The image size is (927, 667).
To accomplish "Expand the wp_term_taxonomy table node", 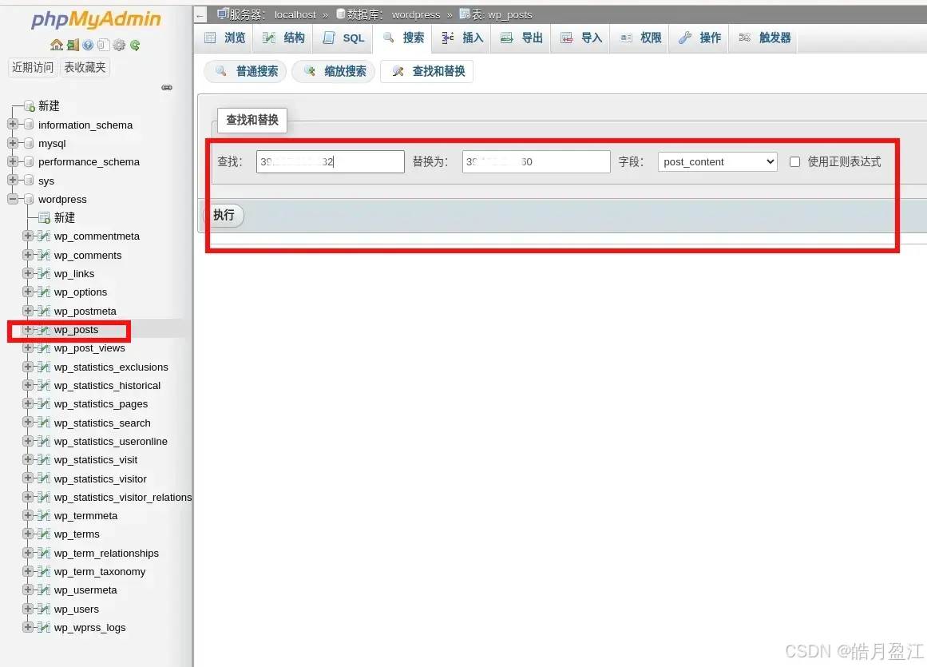I will [27, 570].
